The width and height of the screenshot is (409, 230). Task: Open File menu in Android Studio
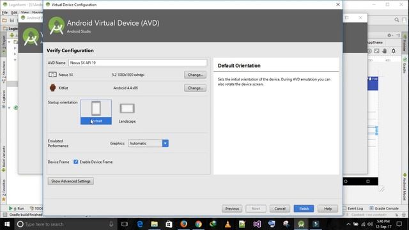(4, 12)
